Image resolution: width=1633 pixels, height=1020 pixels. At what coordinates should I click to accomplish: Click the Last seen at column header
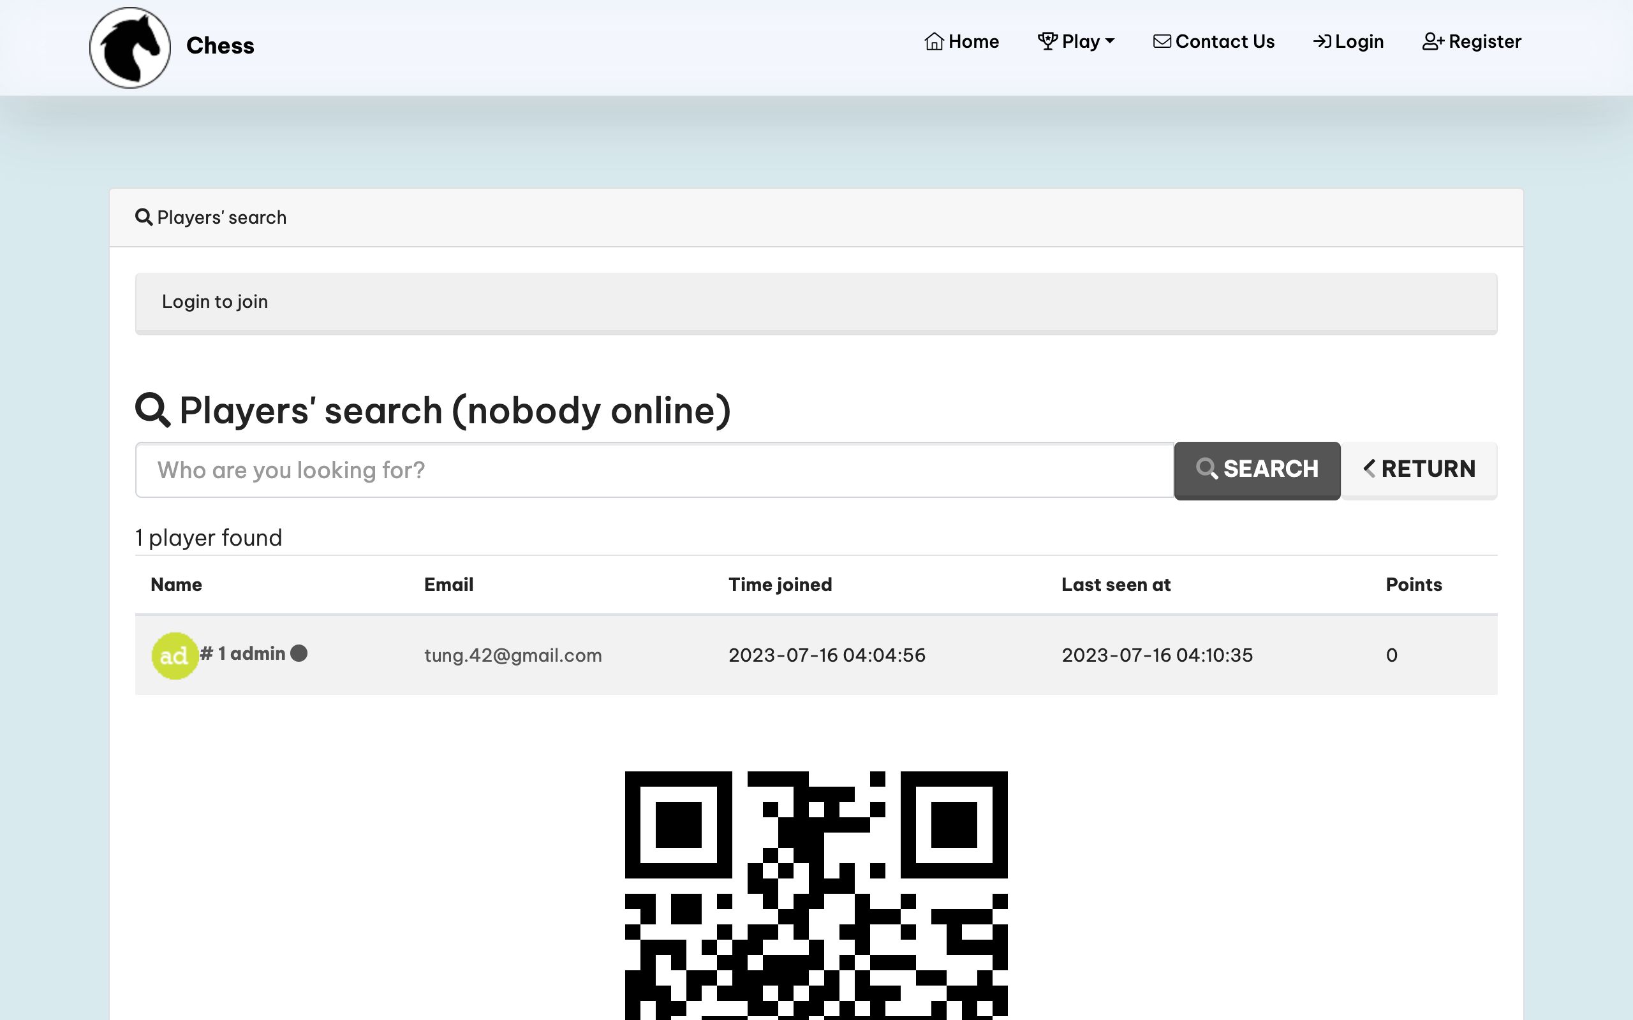click(1116, 584)
